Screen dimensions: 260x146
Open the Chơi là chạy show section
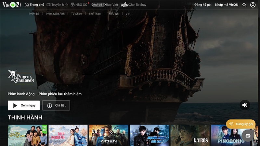pos(134,5)
